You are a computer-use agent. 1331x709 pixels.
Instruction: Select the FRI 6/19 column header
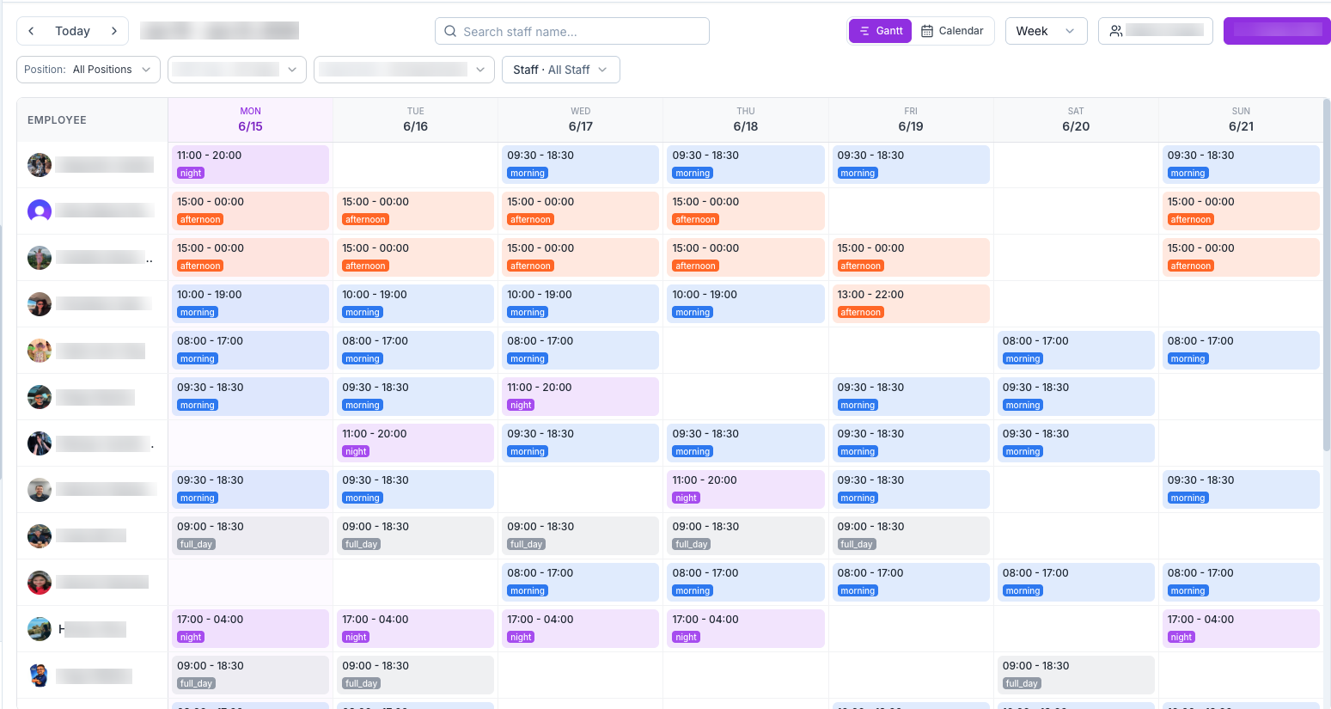coord(911,119)
